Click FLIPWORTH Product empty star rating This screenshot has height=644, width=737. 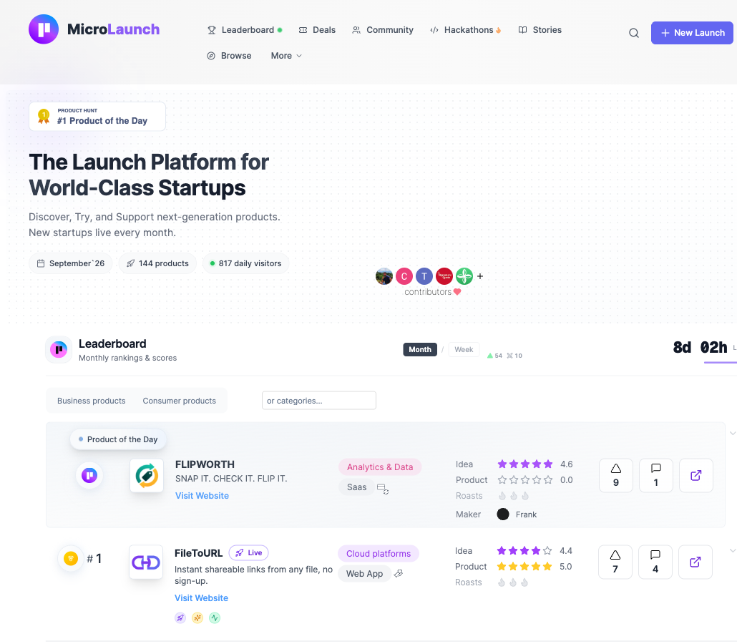(524, 480)
